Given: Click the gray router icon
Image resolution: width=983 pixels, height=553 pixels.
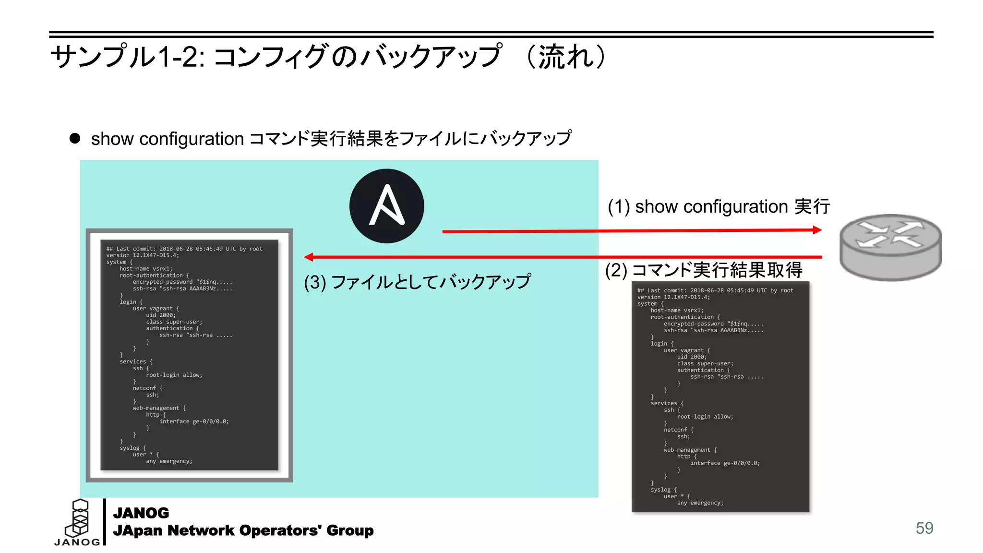Looking at the screenshot, I should tap(890, 247).
